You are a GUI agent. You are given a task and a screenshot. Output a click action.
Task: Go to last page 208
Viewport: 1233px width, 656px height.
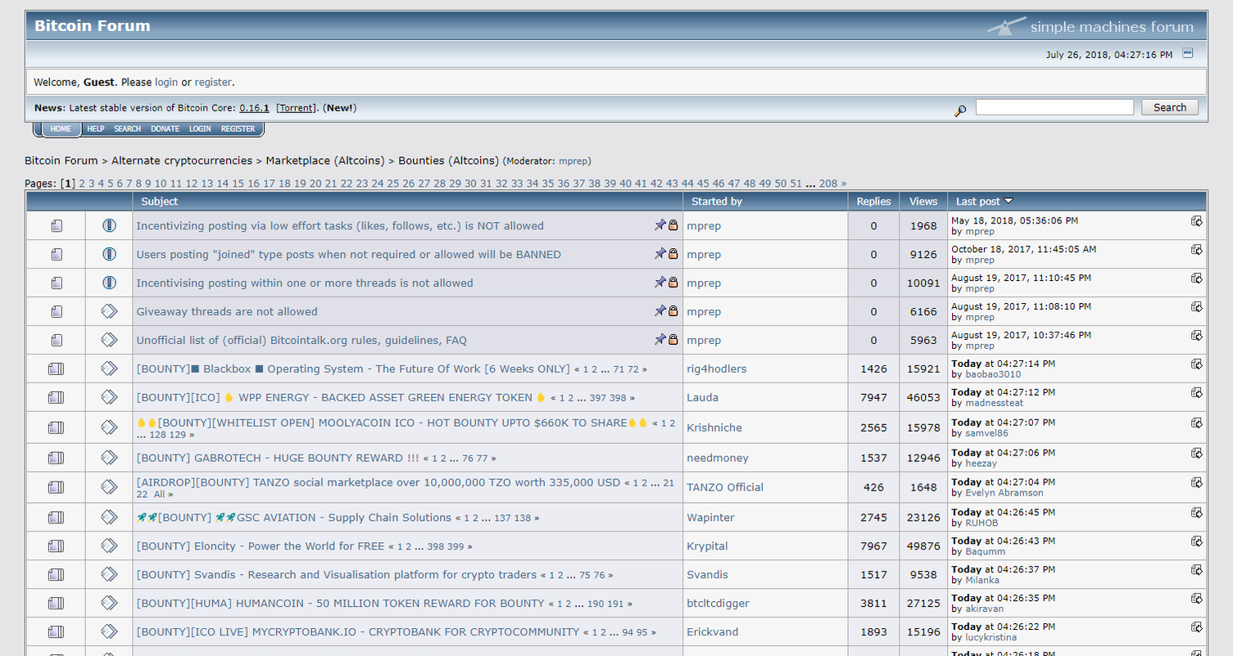point(827,183)
